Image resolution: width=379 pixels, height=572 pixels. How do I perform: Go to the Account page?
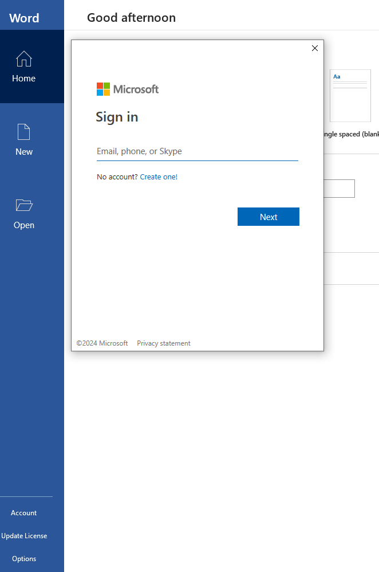[23, 513]
